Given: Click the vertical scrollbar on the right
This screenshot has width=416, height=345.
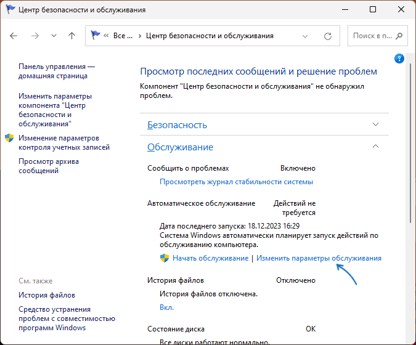Looking at the screenshot, I should coord(410,143).
